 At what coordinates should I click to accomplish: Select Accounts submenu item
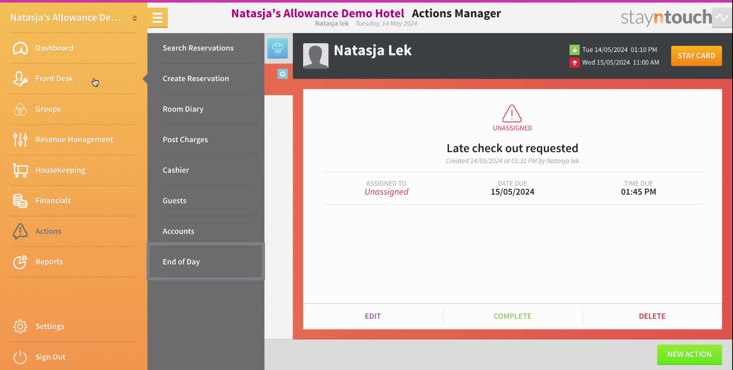(206, 231)
